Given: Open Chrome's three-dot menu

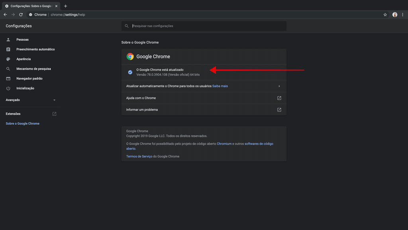Looking at the screenshot, I should pos(402,15).
